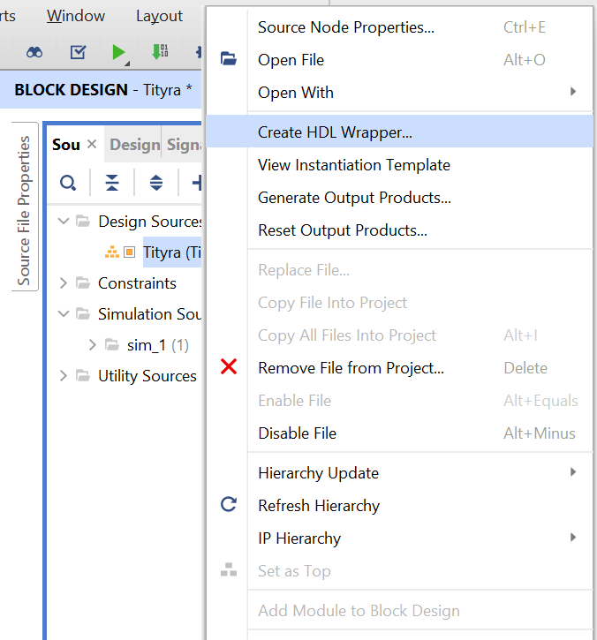Open the Window menu
This screenshot has height=640, width=597.
(76, 16)
